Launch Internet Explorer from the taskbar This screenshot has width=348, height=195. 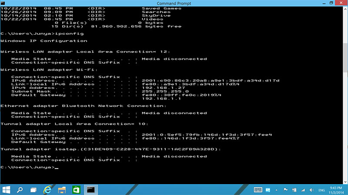pyautogui.click(x=47, y=190)
